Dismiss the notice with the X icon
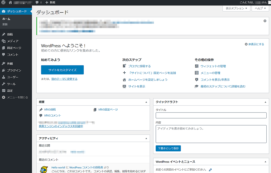Screen dimensions: 271x173 click(265, 21)
